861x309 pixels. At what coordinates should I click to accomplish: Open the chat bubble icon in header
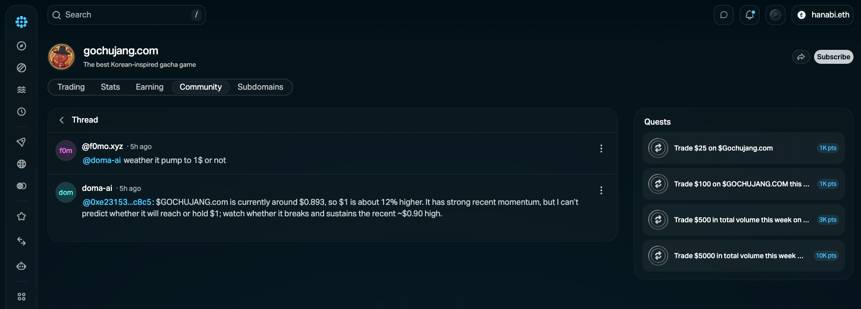point(724,15)
